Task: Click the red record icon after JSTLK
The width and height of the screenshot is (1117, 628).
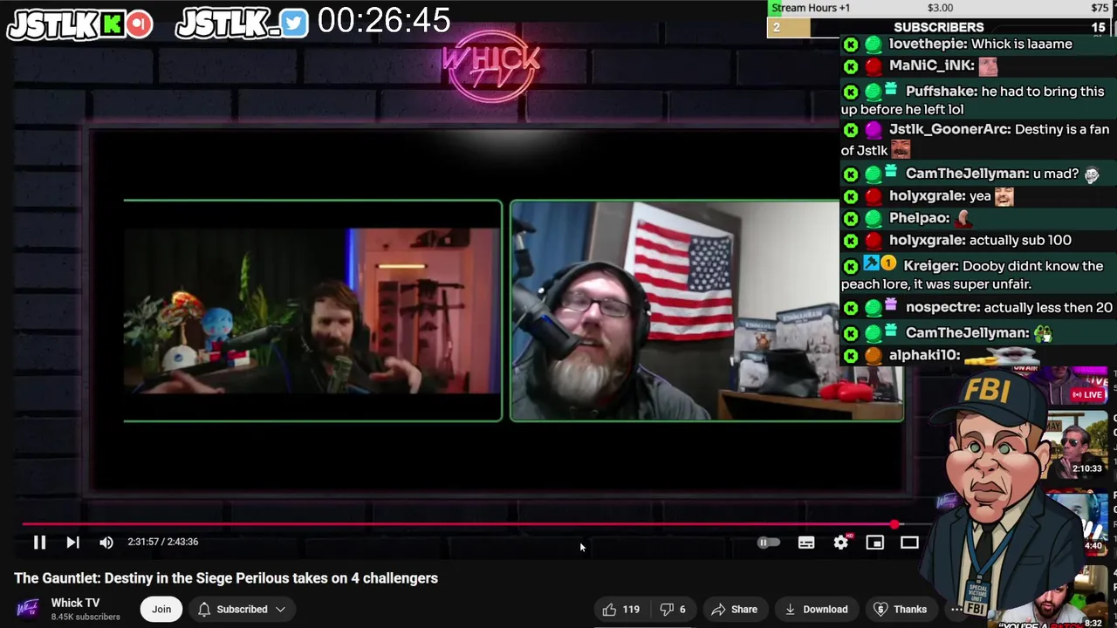Action: pyautogui.click(x=139, y=24)
